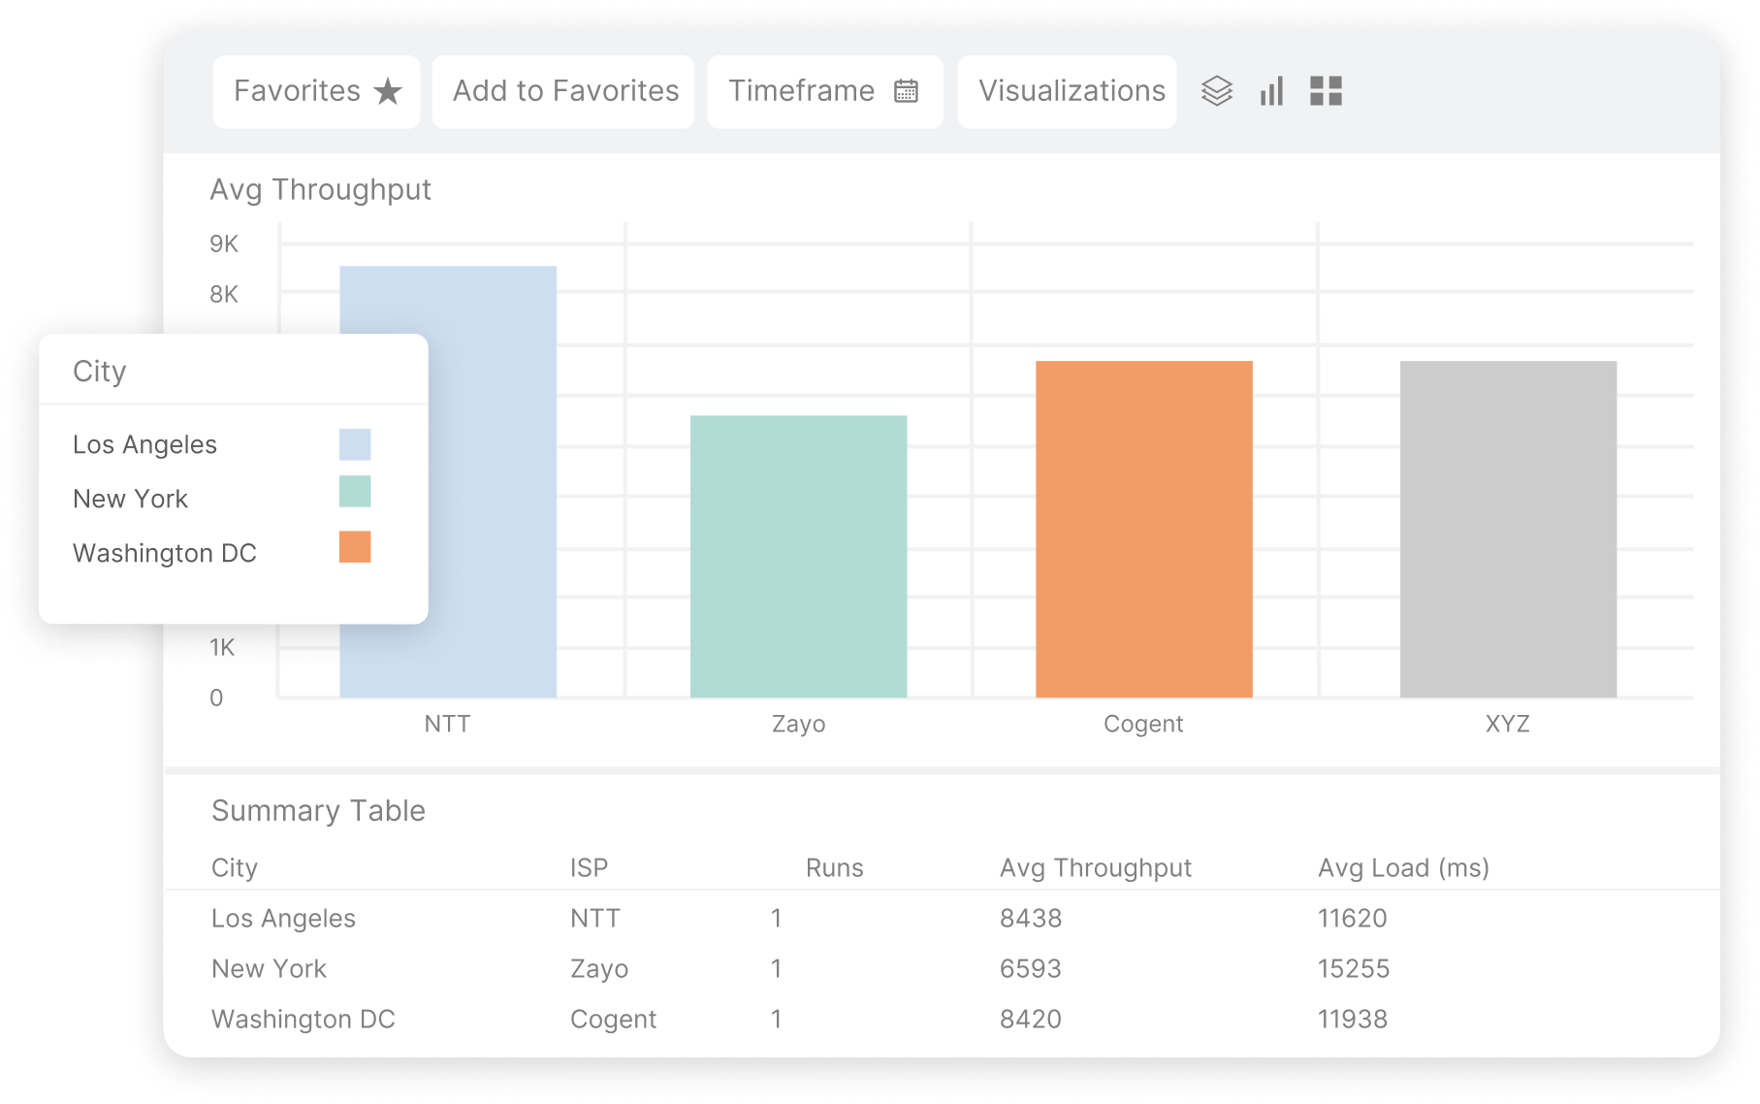Select the Avg Throughput column header

(1097, 867)
